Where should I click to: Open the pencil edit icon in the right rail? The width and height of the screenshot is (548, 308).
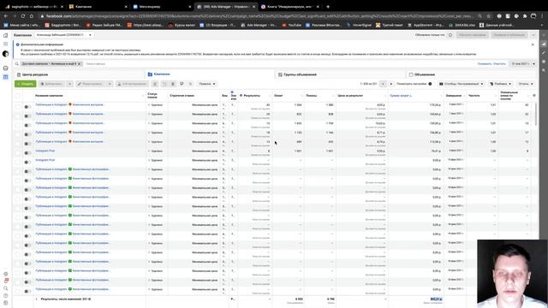point(544,53)
